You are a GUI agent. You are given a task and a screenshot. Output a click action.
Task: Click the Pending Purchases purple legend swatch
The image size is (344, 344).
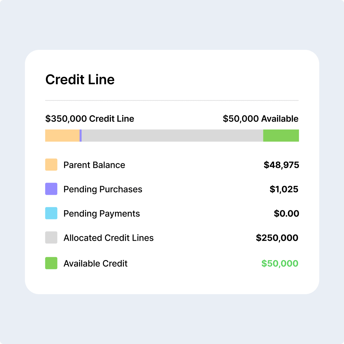point(51,189)
